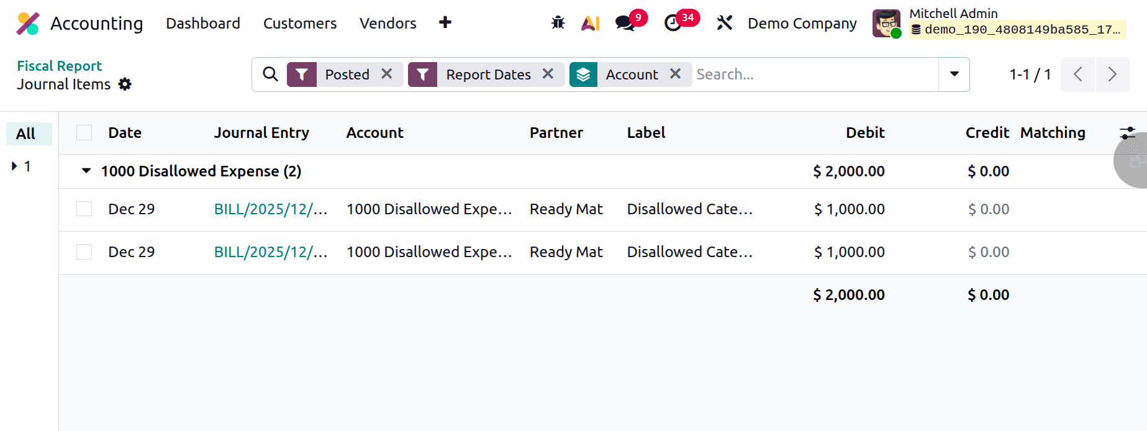Open optional columns adjust icon

click(1127, 133)
